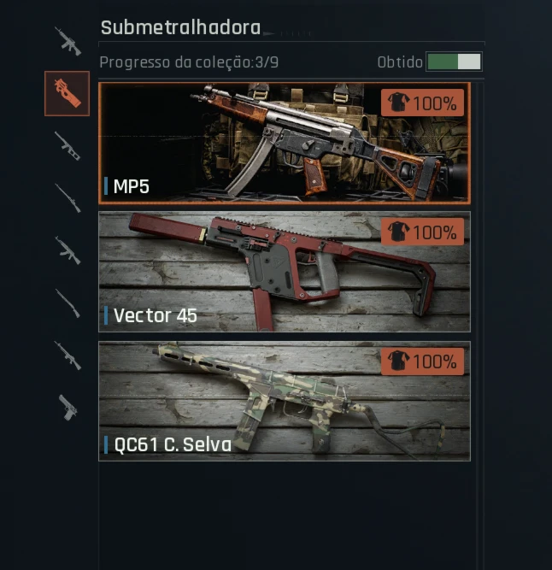Select the Vector 45 skin card
This screenshot has height=570, width=552.
pyautogui.click(x=285, y=272)
